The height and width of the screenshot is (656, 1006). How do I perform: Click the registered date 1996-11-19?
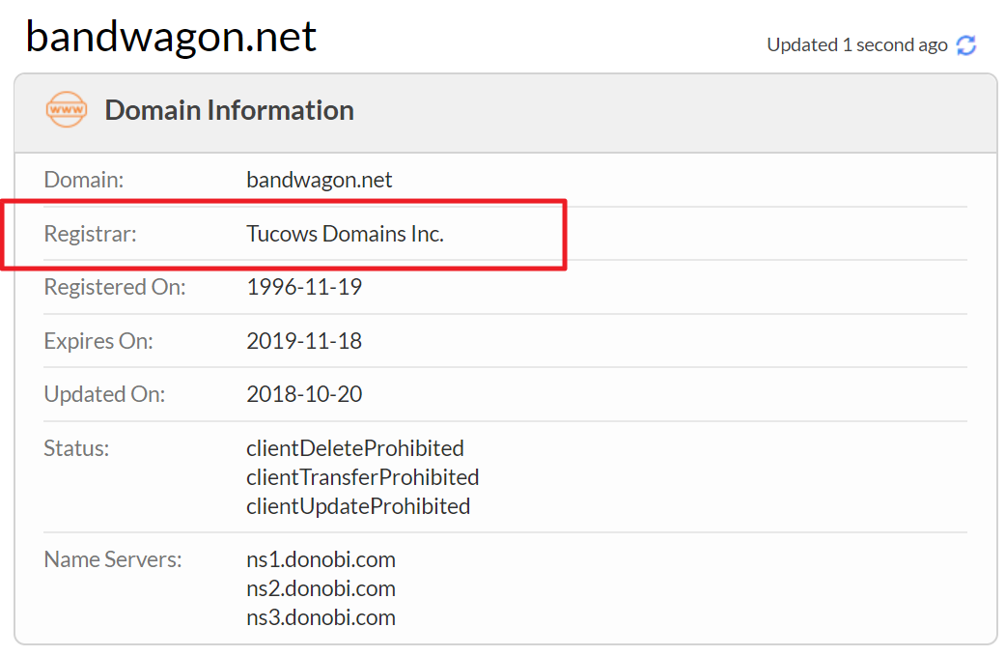[304, 287]
